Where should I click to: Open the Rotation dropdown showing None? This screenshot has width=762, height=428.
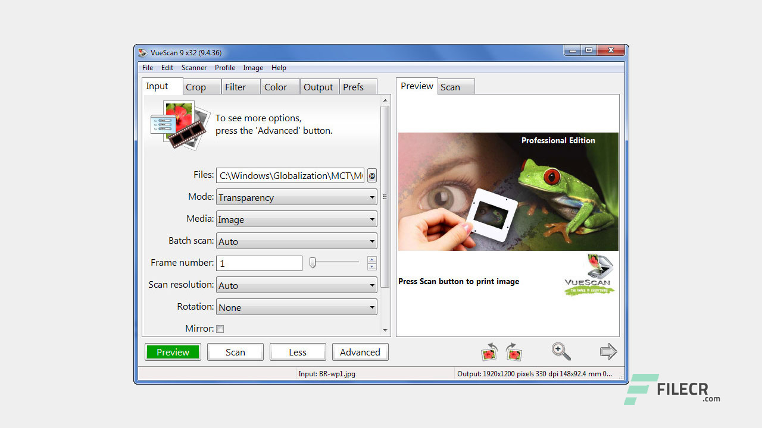click(x=296, y=307)
